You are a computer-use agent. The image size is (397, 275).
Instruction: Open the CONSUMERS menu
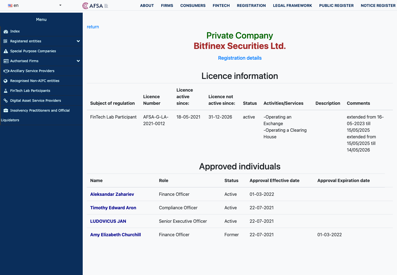(193, 5)
